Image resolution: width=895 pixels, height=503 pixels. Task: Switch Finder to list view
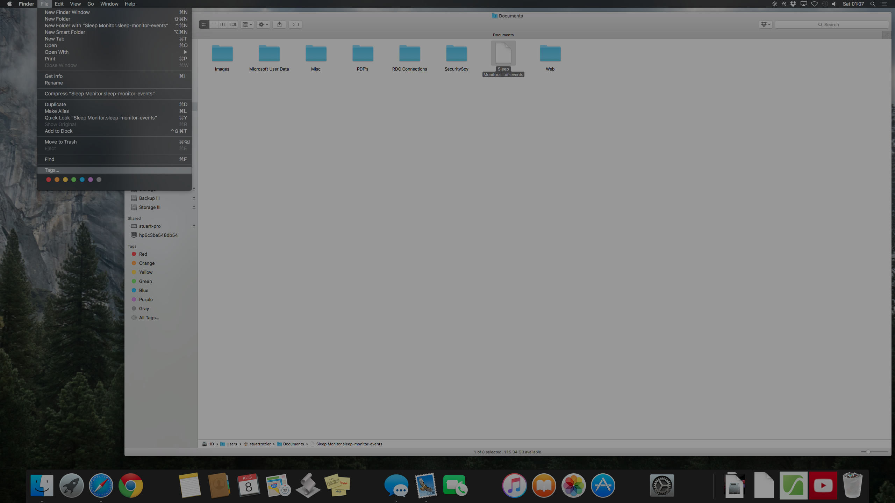(x=214, y=24)
